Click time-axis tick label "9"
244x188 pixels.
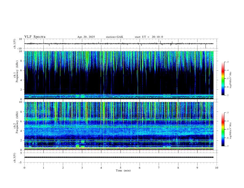tap(197, 168)
